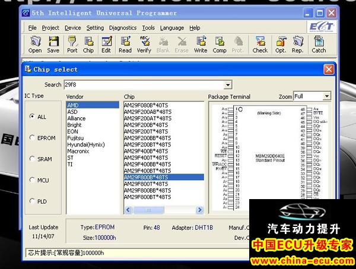Select vendor TI in the list
The image size is (356, 269).
pos(93,165)
